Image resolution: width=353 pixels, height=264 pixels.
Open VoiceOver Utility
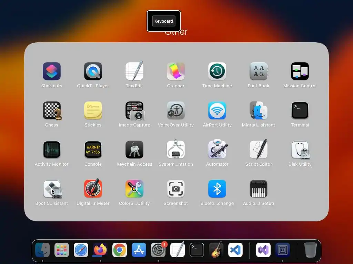point(176,110)
